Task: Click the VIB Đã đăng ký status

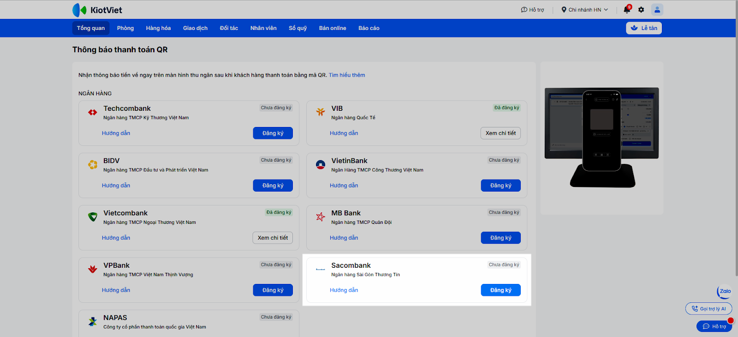Action: coord(507,108)
